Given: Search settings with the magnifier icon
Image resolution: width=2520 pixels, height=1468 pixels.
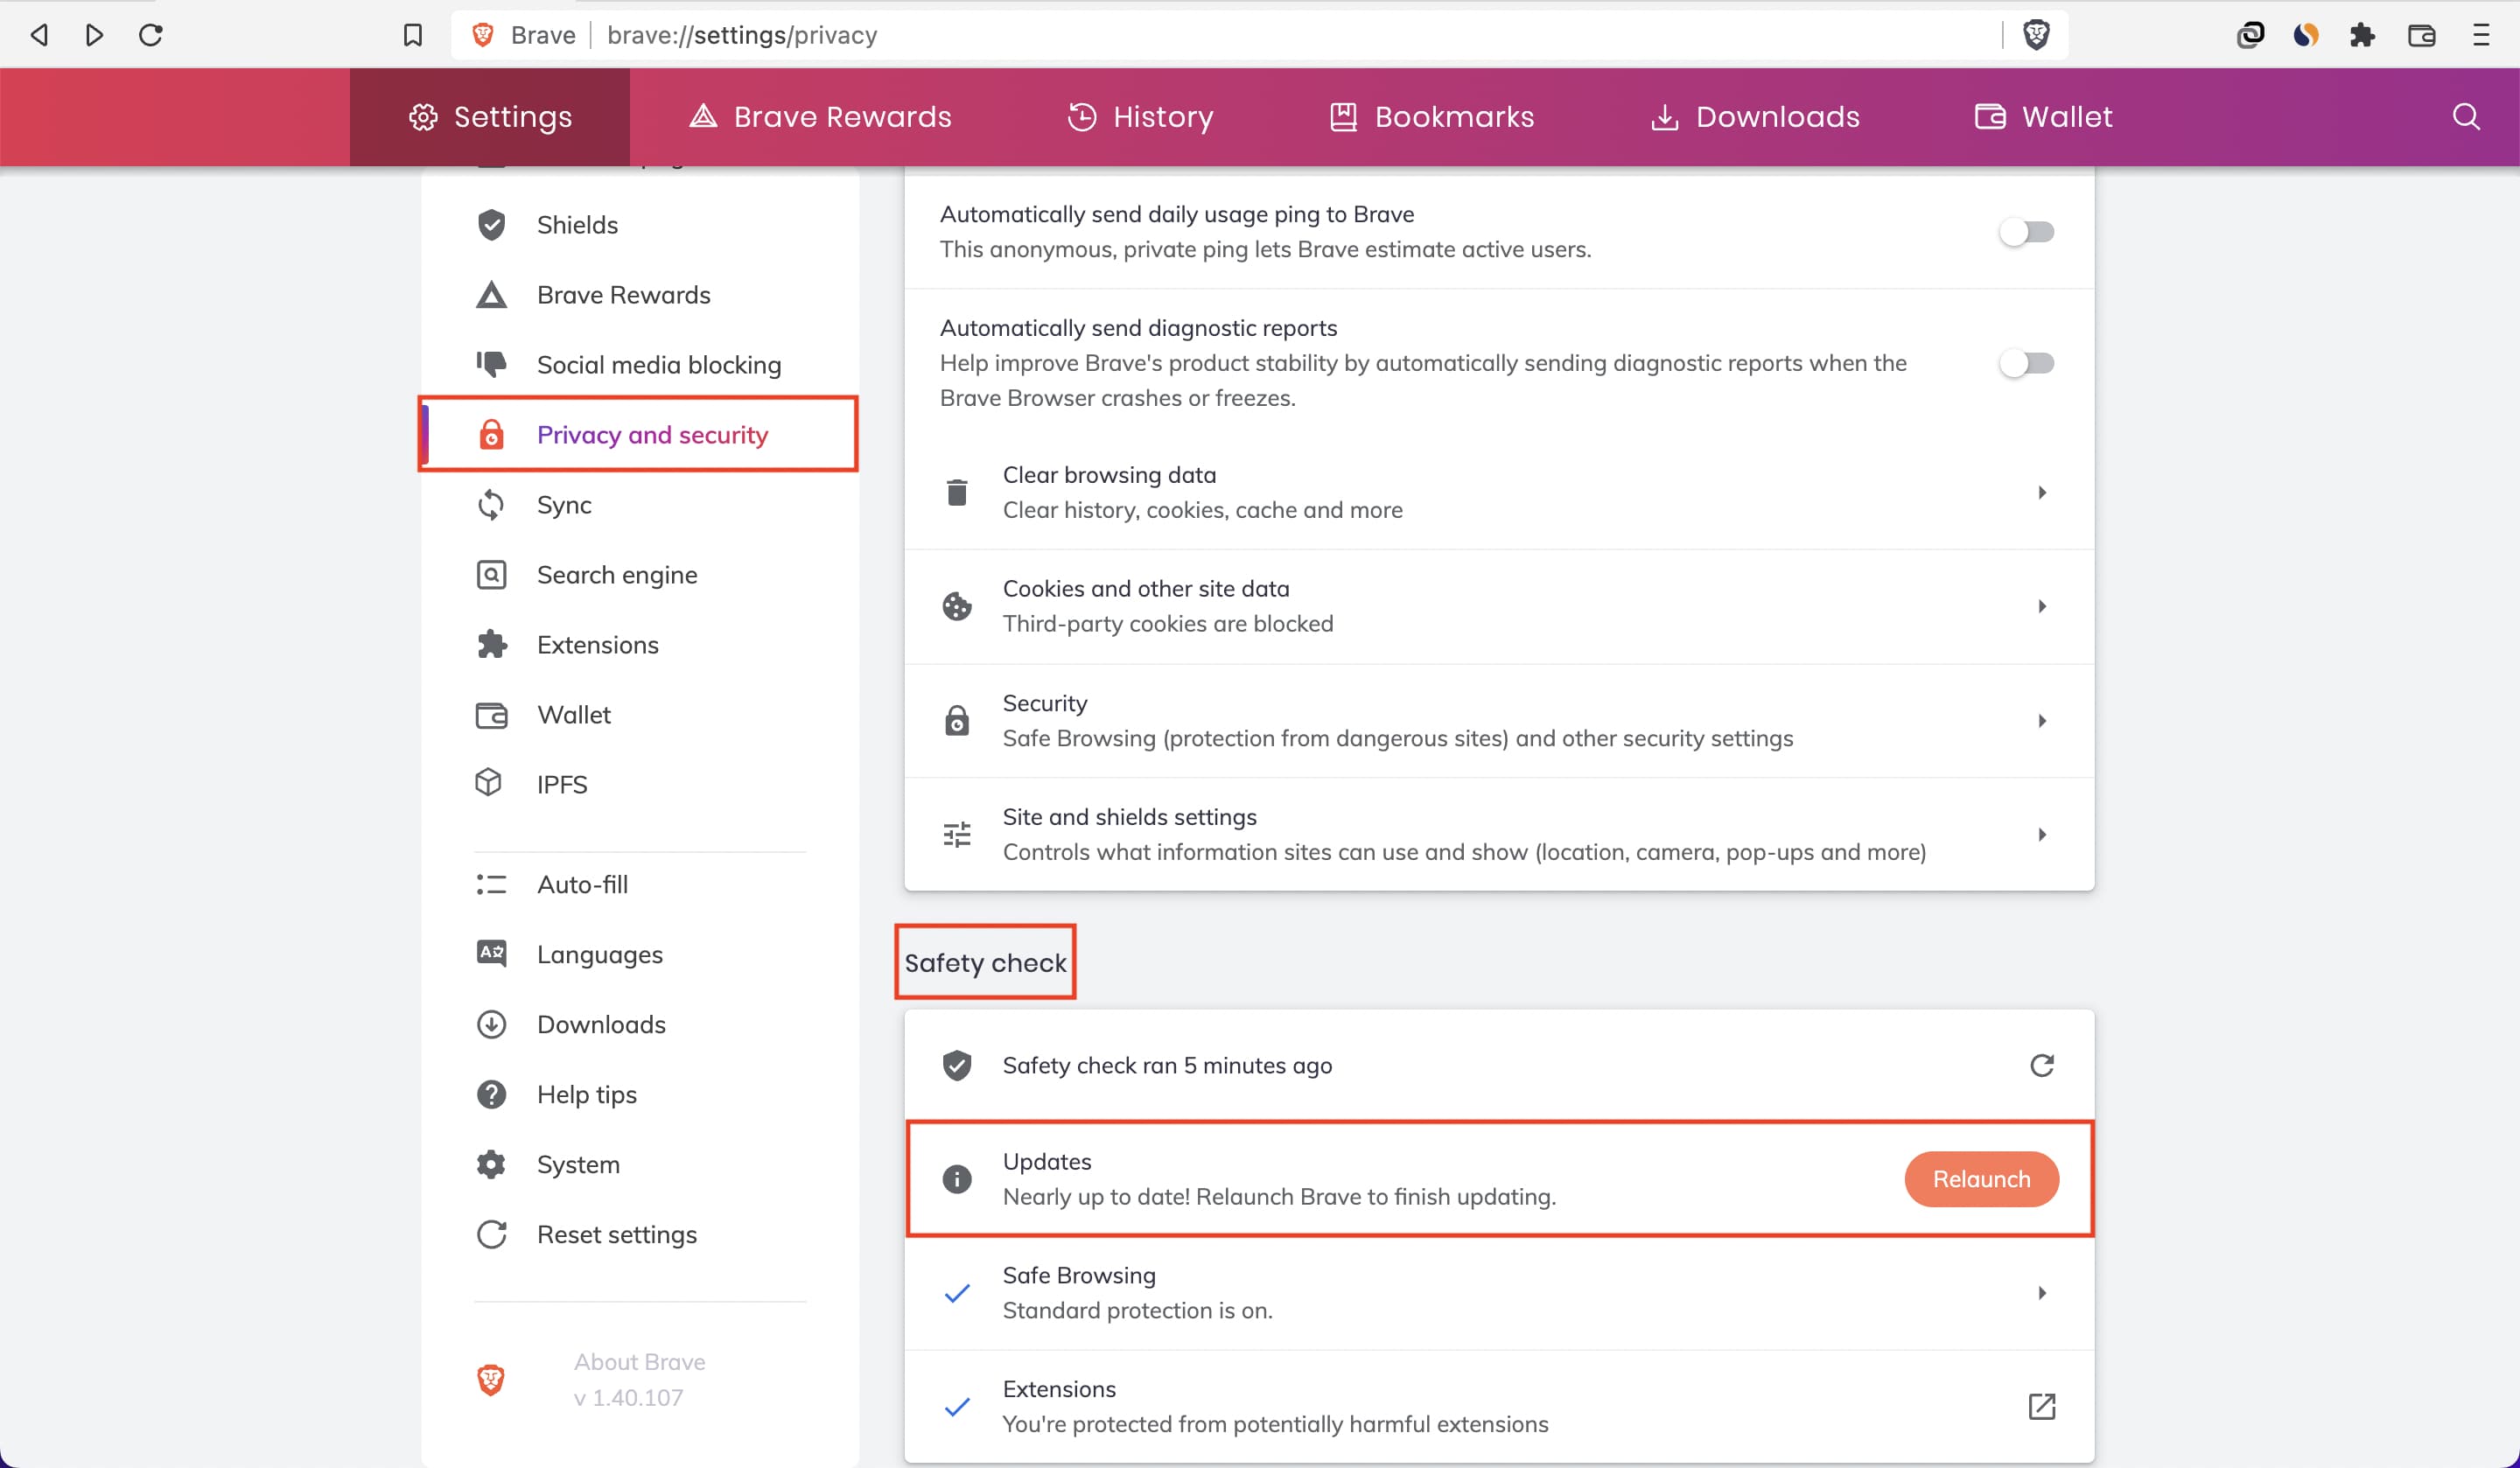Looking at the screenshot, I should point(2466,117).
